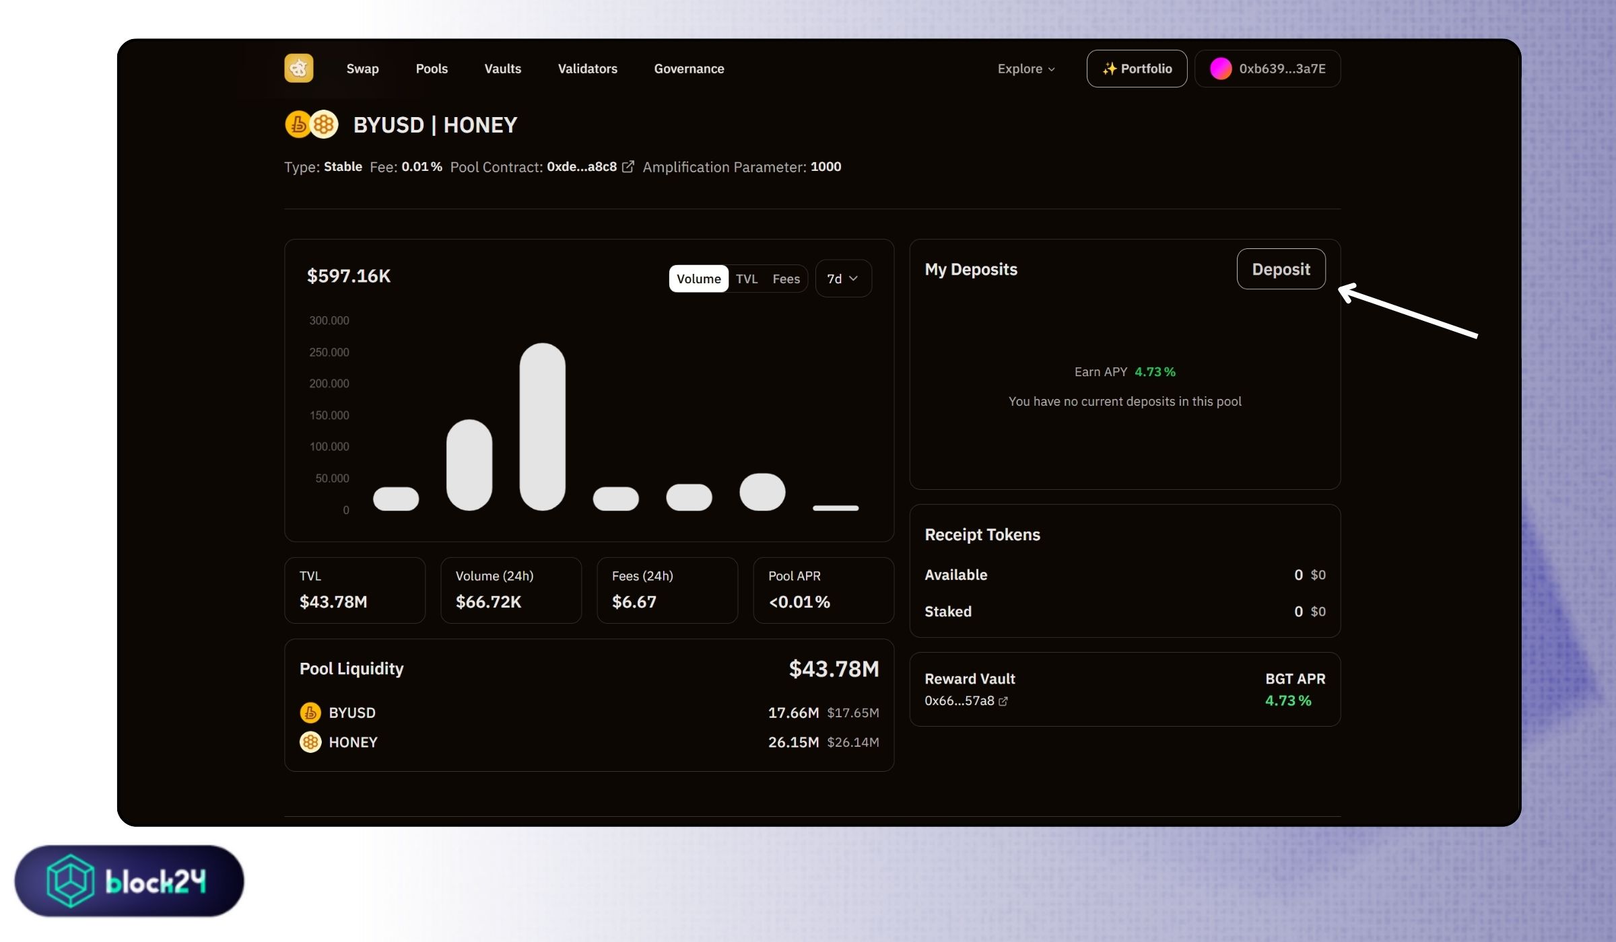Click the BEX bear logo icon
The height and width of the screenshot is (942, 1616).
298,68
